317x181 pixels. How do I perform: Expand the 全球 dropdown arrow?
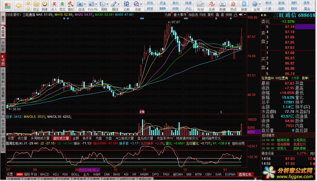[260, 4]
